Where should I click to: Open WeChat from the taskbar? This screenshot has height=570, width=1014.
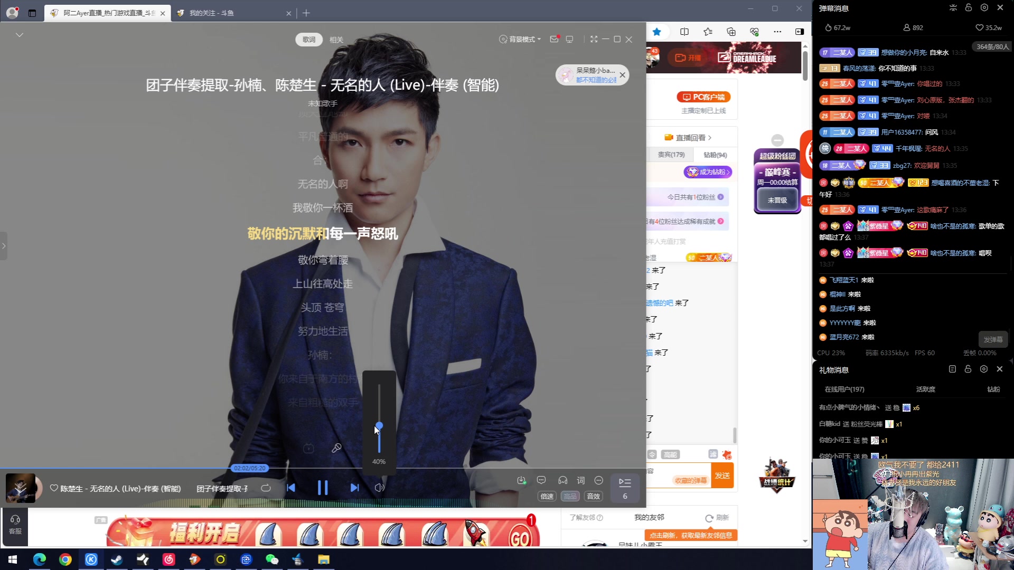(x=272, y=559)
